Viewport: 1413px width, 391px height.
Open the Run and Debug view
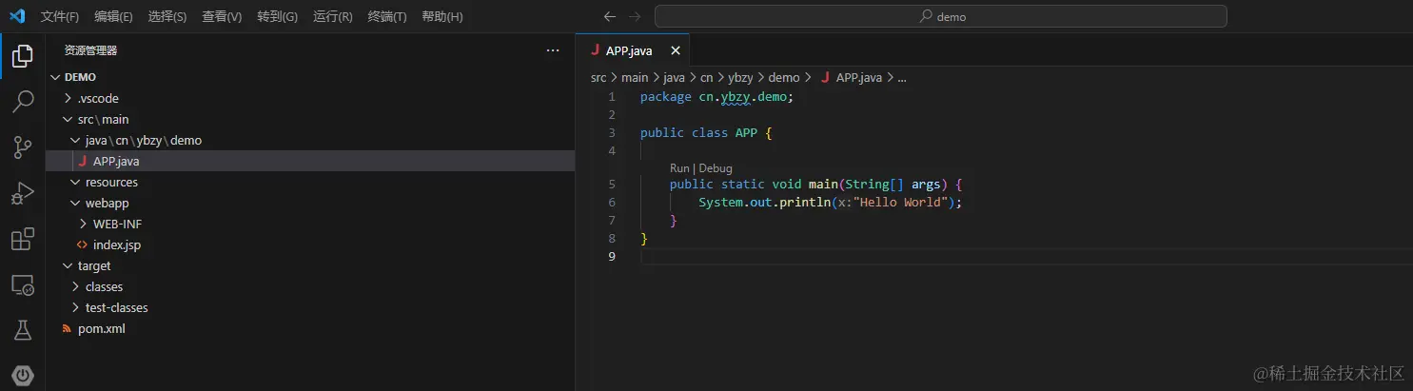click(x=23, y=193)
